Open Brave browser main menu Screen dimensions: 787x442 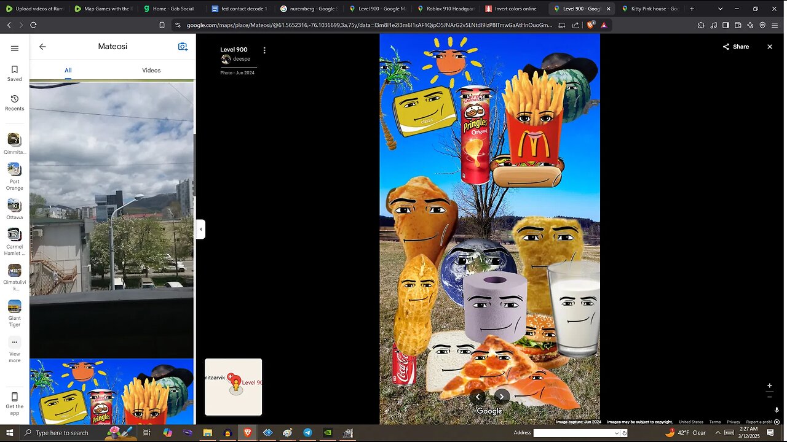click(x=775, y=25)
